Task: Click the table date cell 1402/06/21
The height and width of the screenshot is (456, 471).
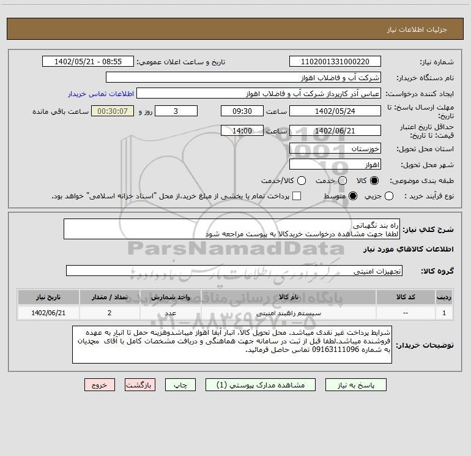Action: (x=48, y=313)
